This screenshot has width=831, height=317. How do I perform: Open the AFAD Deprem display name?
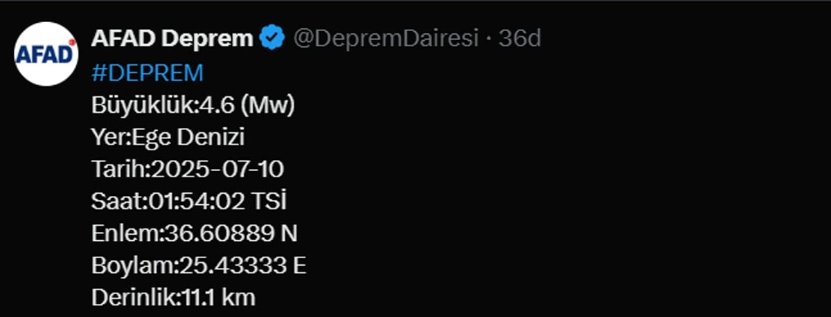172,39
